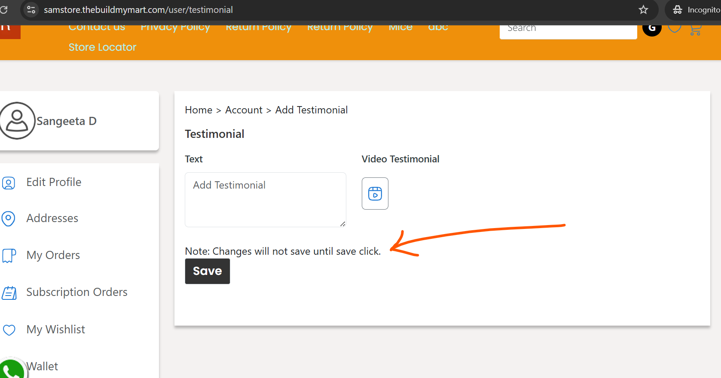Click the black G account circle
This screenshot has width=721, height=378.
click(x=652, y=29)
